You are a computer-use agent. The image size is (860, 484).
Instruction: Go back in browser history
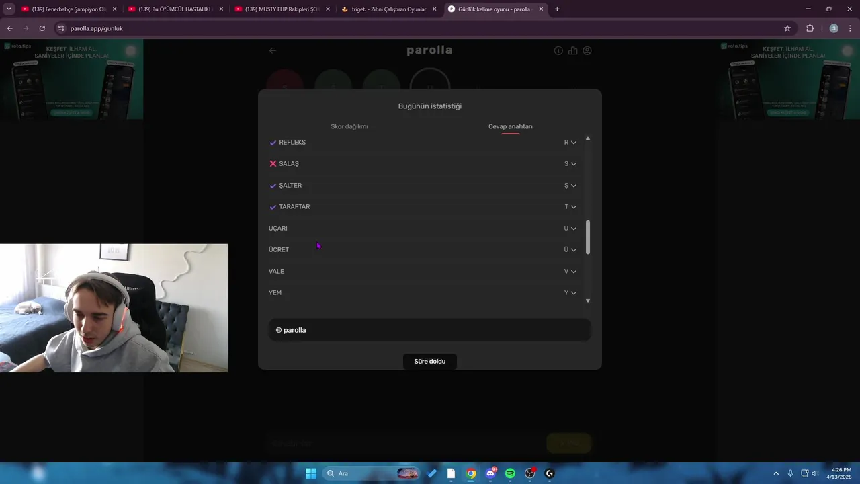point(9,28)
